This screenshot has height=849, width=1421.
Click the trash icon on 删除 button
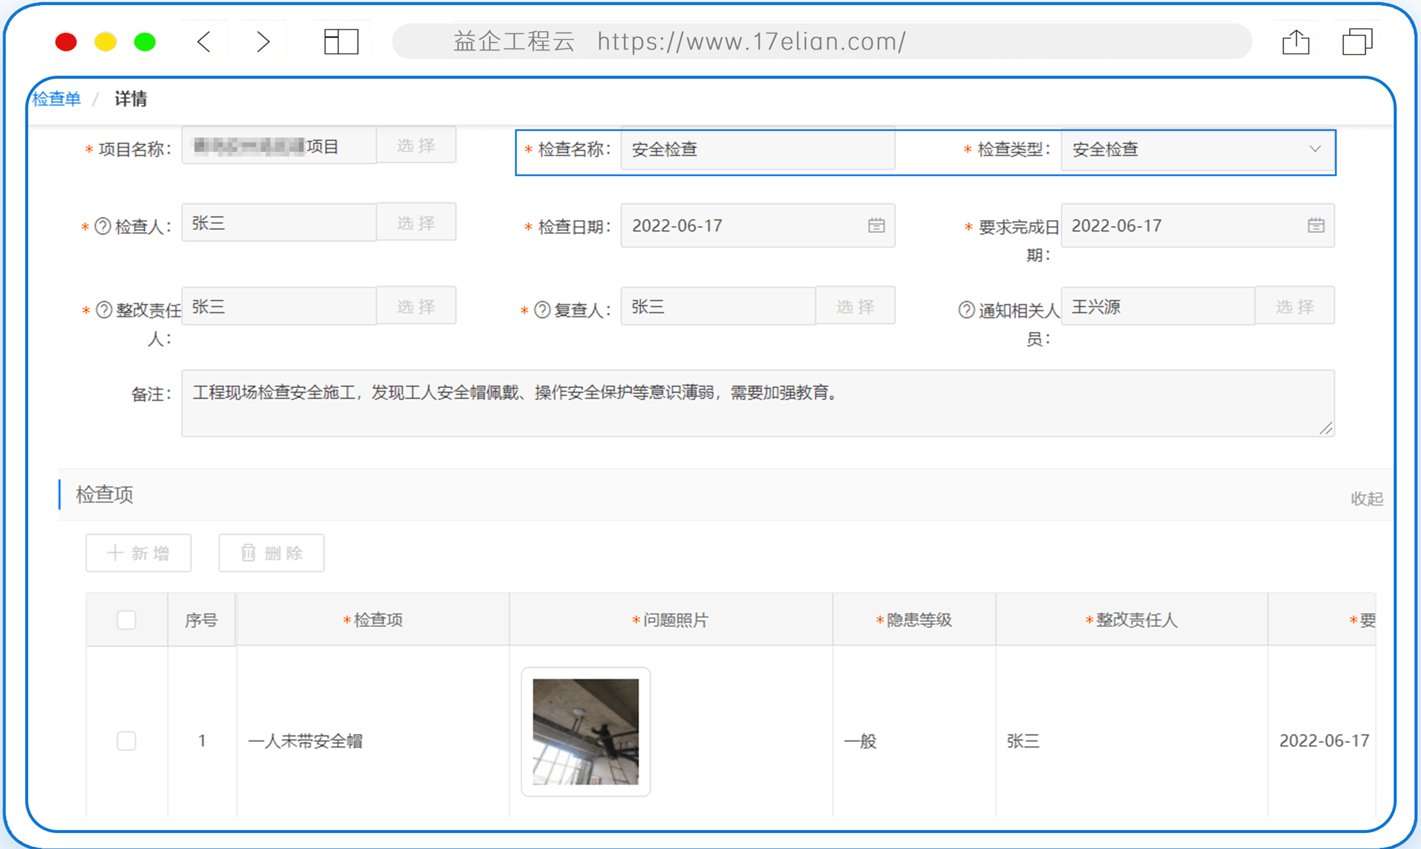click(248, 553)
